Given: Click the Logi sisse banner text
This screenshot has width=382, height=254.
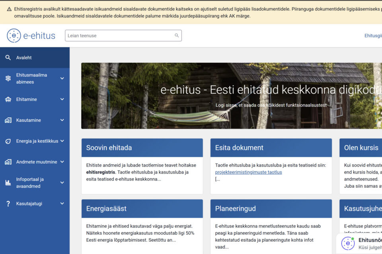Looking at the screenshot, I should 271,105.
